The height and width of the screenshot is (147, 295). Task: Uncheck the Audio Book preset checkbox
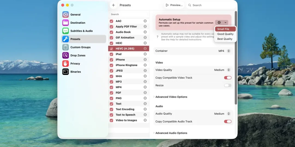click(x=111, y=32)
